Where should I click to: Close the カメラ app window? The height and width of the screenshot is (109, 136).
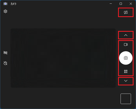tap(131, 4)
